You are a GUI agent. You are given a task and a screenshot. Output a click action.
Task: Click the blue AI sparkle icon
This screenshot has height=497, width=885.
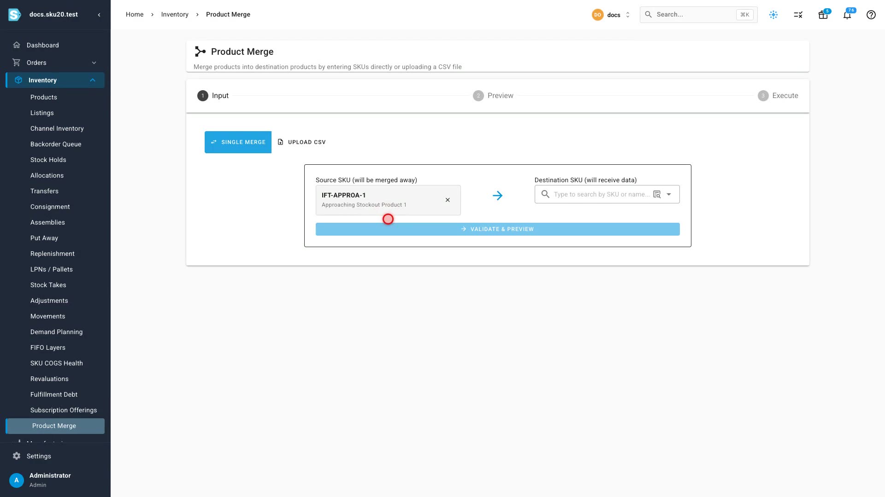click(x=773, y=15)
